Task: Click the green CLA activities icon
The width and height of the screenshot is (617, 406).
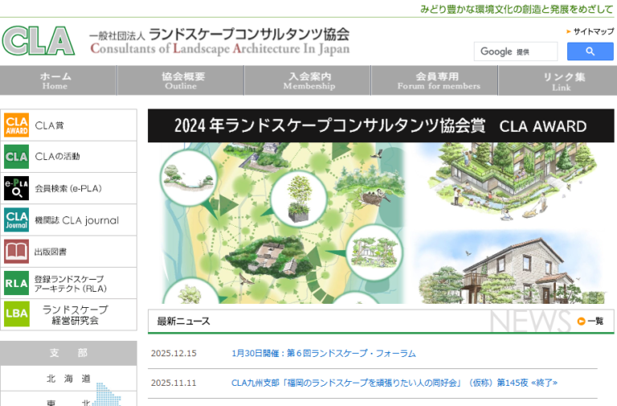Action: (x=17, y=156)
